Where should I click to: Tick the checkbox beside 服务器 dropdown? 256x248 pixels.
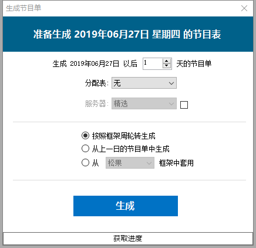click(184, 105)
